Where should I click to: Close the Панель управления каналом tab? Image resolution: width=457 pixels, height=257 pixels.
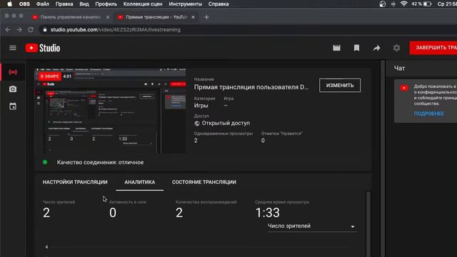click(108, 17)
